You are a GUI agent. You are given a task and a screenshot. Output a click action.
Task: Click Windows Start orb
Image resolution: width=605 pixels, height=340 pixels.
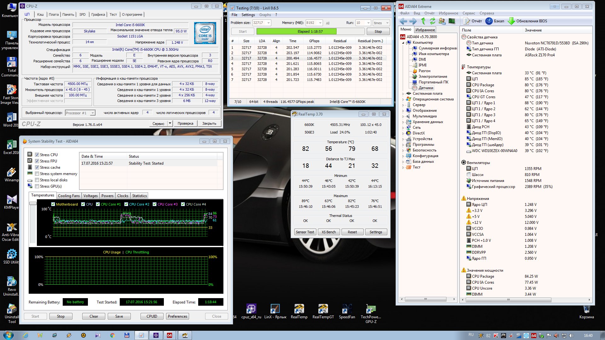(9, 335)
